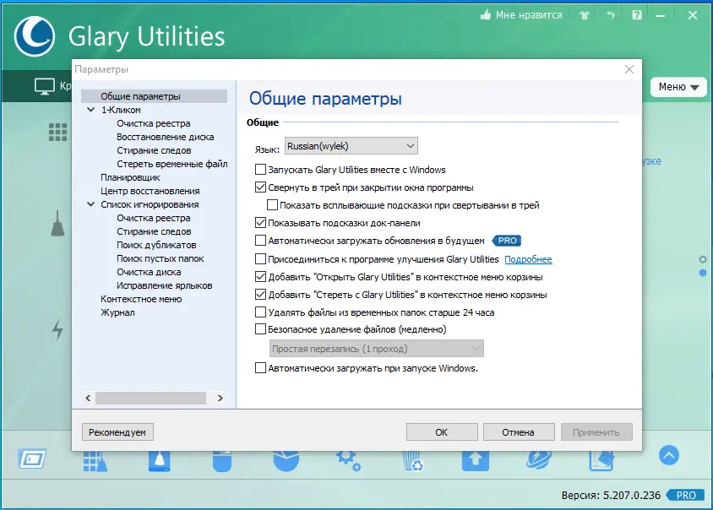This screenshot has height=510, width=713.
Task: Click the tree horizontal scrollbar right arrow
Action: 220,399
